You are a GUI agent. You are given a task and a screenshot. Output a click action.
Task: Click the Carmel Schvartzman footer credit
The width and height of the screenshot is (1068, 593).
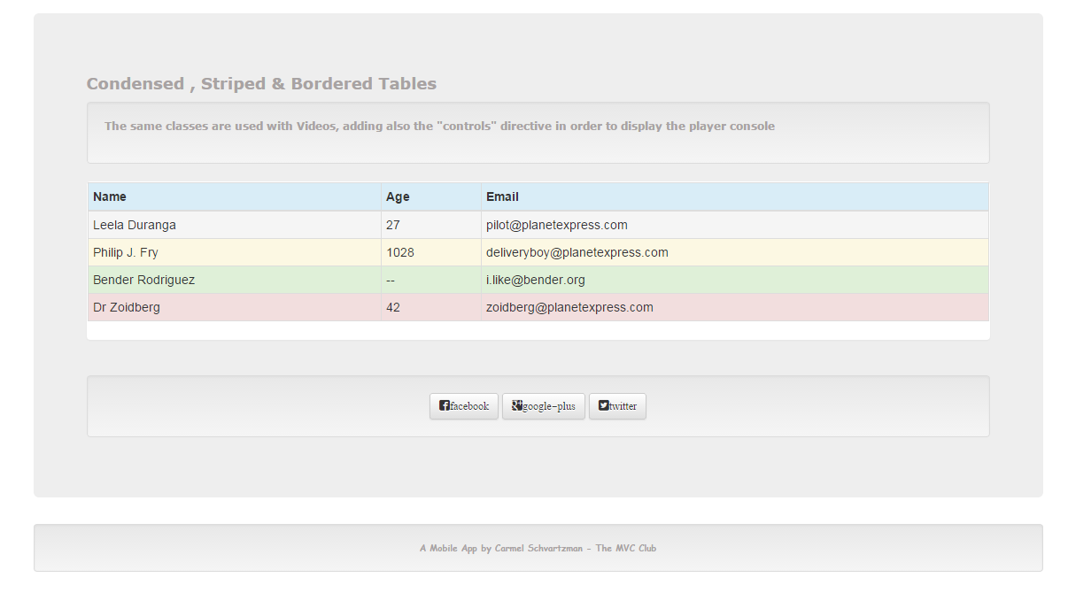click(x=538, y=548)
